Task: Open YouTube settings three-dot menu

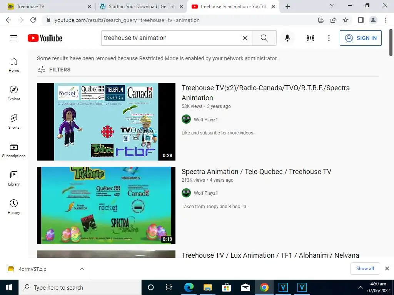Action: click(x=329, y=38)
